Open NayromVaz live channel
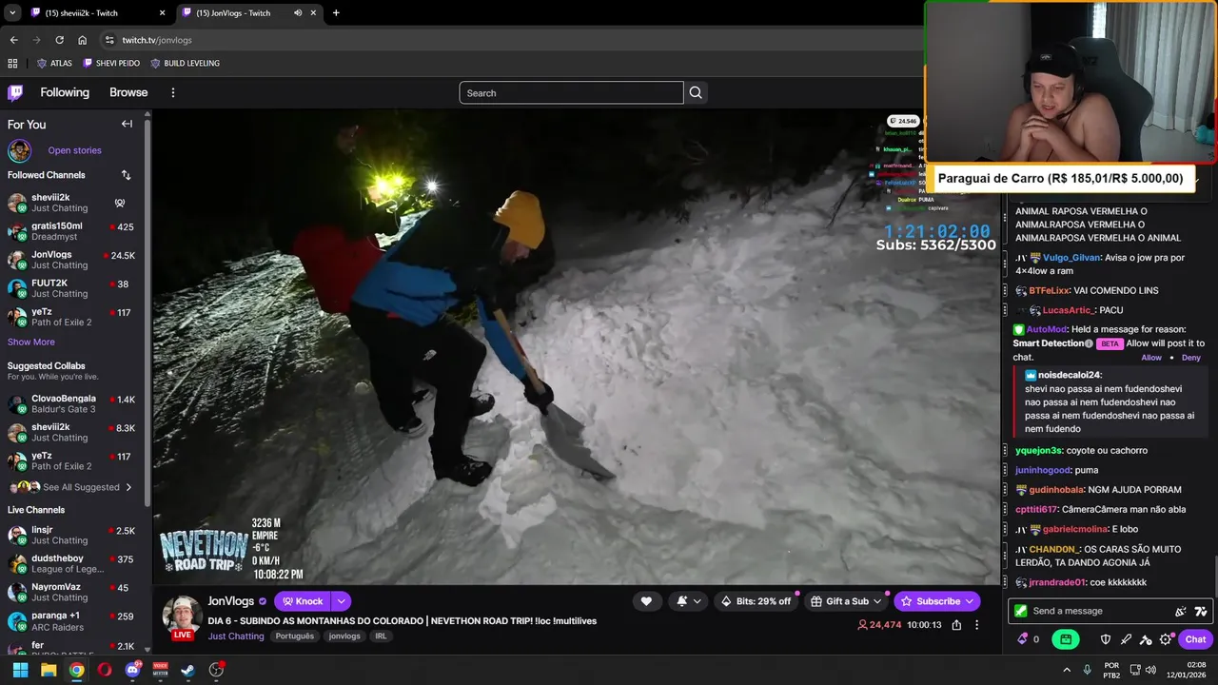The height and width of the screenshot is (685, 1218). point(72,592)
